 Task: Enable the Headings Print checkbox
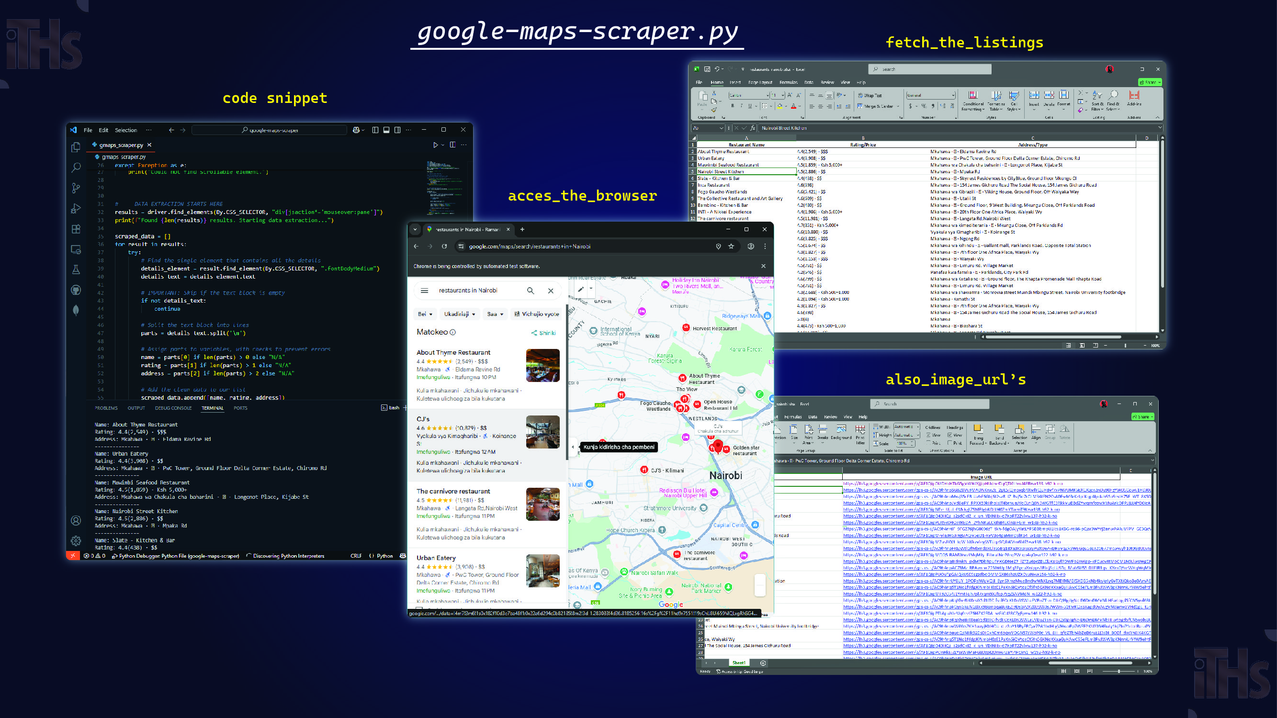950,443
